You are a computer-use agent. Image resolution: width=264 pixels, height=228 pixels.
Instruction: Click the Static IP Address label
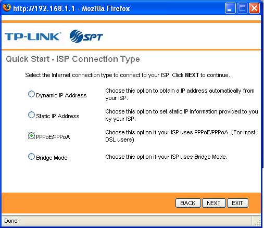58,116
